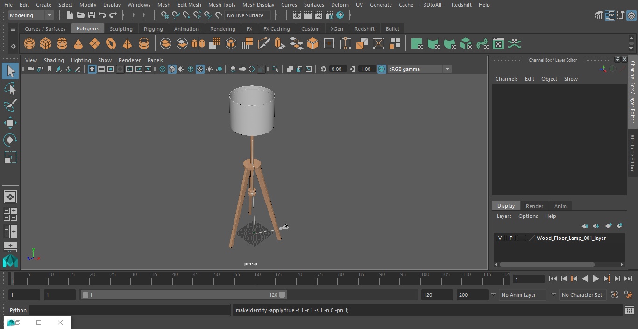Open the Anim layer tab
Screen dimensions: 638x329
(x=560, y=206)
